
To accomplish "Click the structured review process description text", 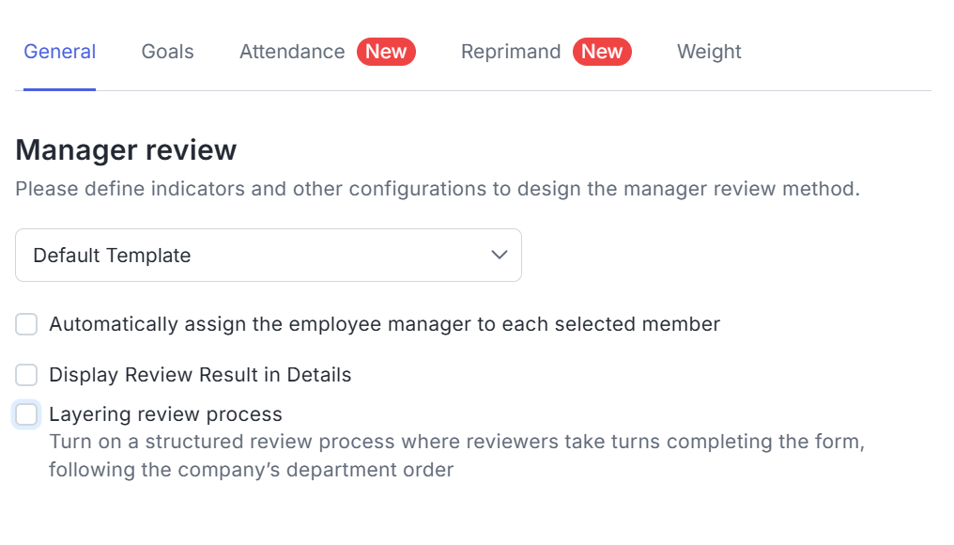I will (456, 456).
